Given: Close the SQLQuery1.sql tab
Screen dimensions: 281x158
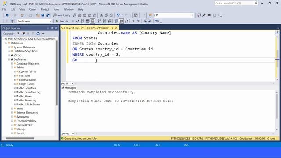Looking at the screenshot, I should tap(116, 28).
